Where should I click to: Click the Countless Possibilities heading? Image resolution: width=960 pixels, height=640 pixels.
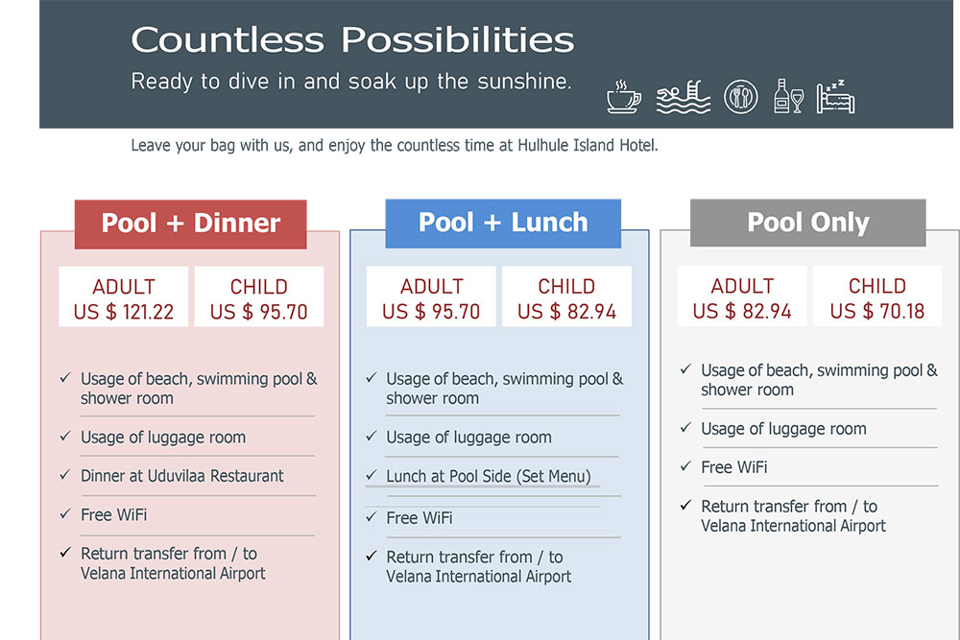pyautogui.click(x=352, y=40)
